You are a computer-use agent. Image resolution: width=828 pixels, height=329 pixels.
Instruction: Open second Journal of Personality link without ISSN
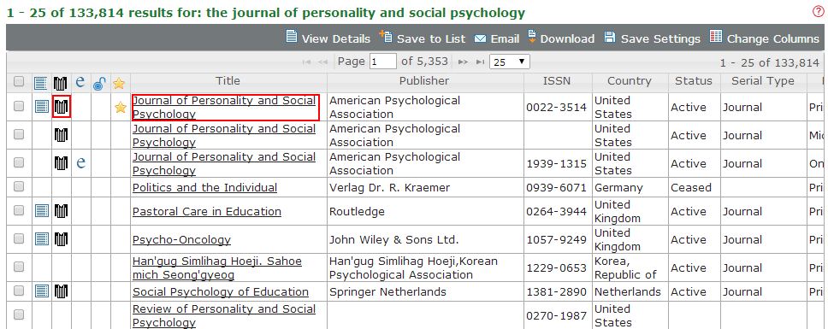[x=224, y=136]
